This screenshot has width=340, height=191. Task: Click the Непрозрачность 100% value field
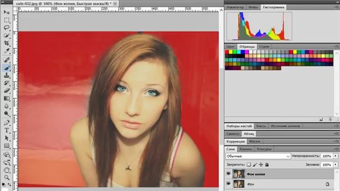(x=327, y=156)
